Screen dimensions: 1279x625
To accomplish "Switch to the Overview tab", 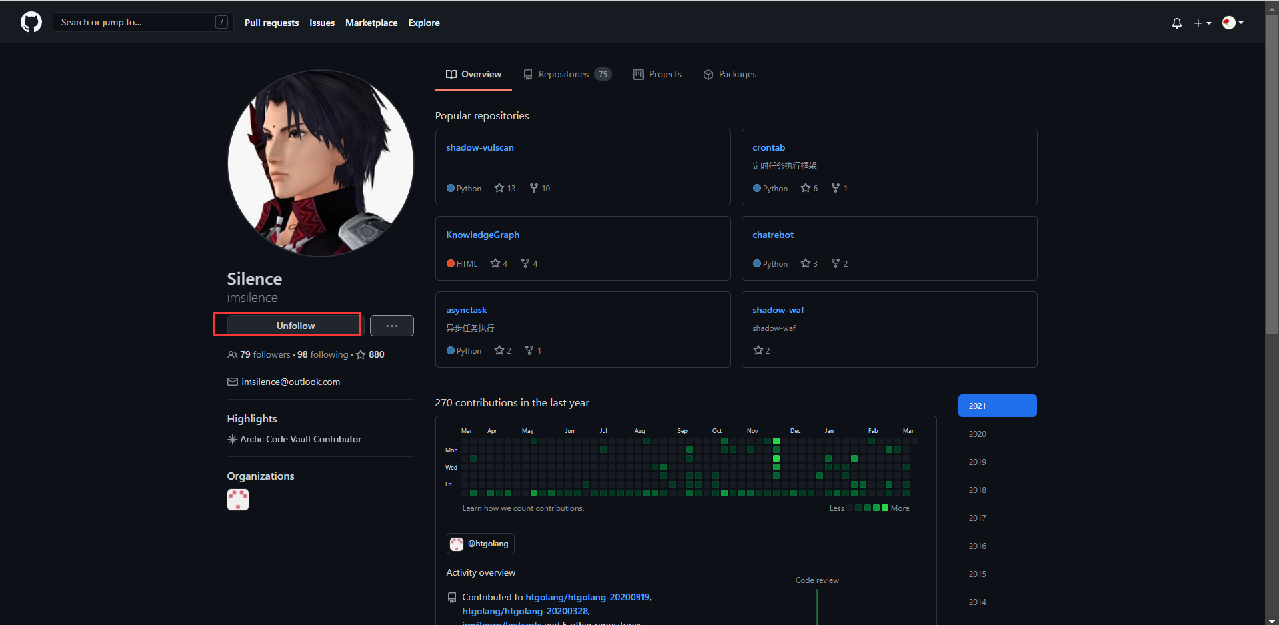I will (x=473, y=74).
